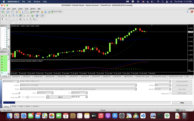Screen dimensions: 194x121
Task: Select the Equidistant Channel tool
Action: pyautogui.click(x=20, y=19)
